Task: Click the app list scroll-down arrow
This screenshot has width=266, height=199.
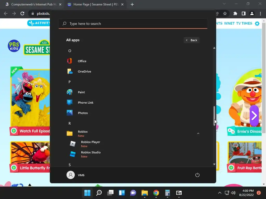Action: (214, 164)
